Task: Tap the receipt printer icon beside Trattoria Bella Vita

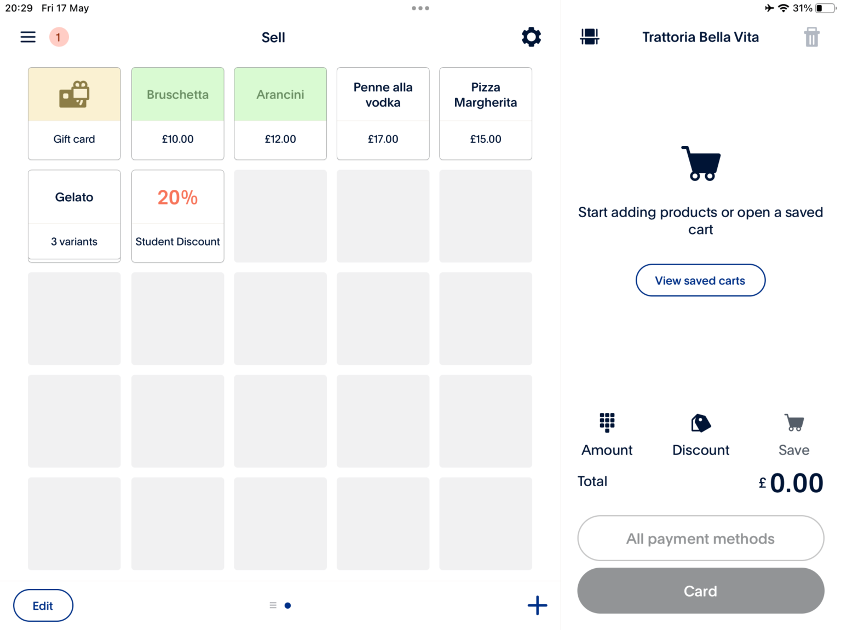Action: [589, 37]
